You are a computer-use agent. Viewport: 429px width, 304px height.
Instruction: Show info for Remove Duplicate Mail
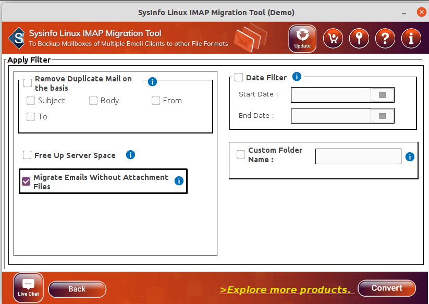(x=152, y=81)
